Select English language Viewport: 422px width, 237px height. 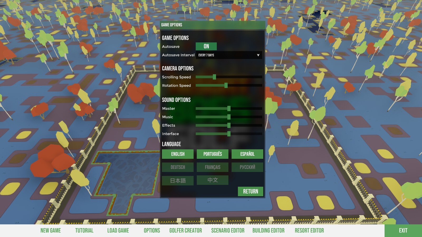tap(178, 154)
